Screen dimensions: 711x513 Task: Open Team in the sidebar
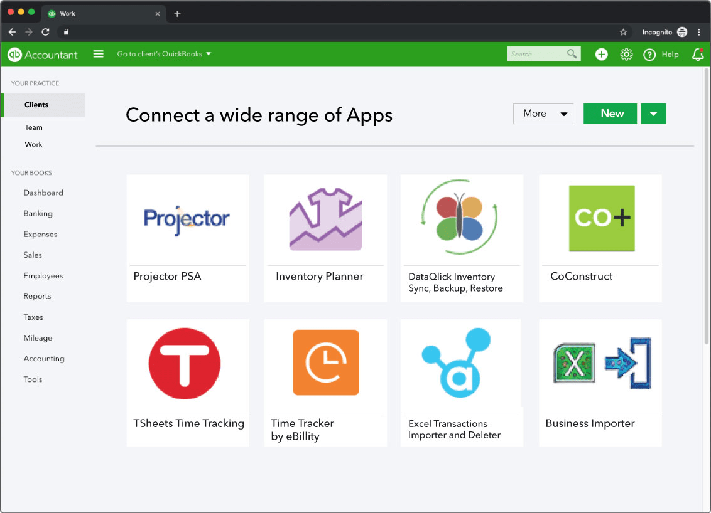(33, 127)
